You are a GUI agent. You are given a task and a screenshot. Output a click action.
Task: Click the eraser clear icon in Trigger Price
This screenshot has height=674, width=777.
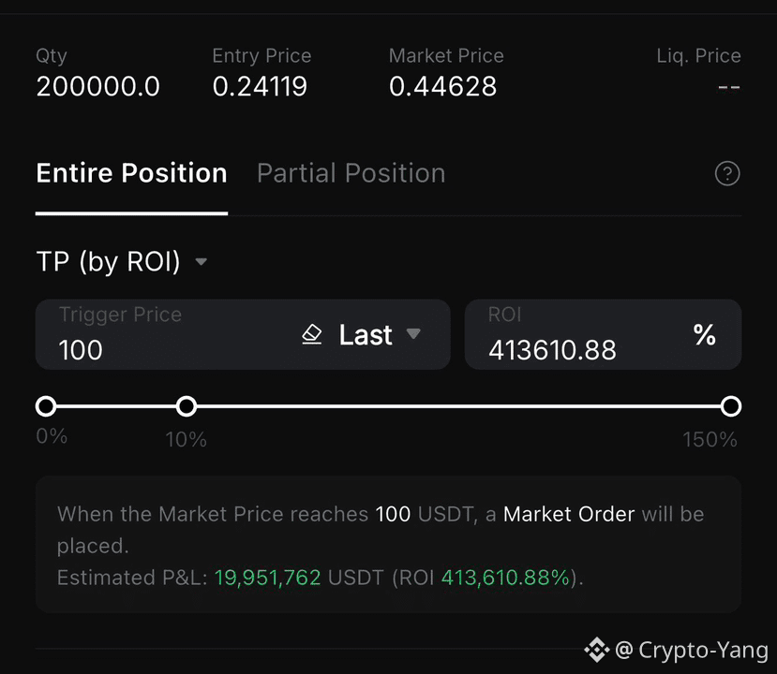312,334
